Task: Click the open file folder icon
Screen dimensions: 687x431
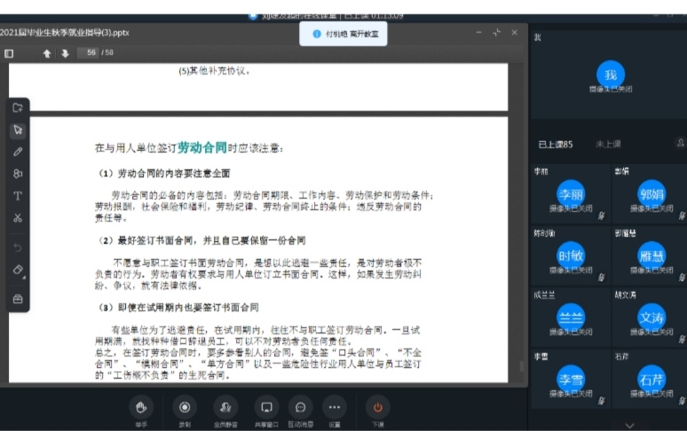Action: (x=18, y=107)
